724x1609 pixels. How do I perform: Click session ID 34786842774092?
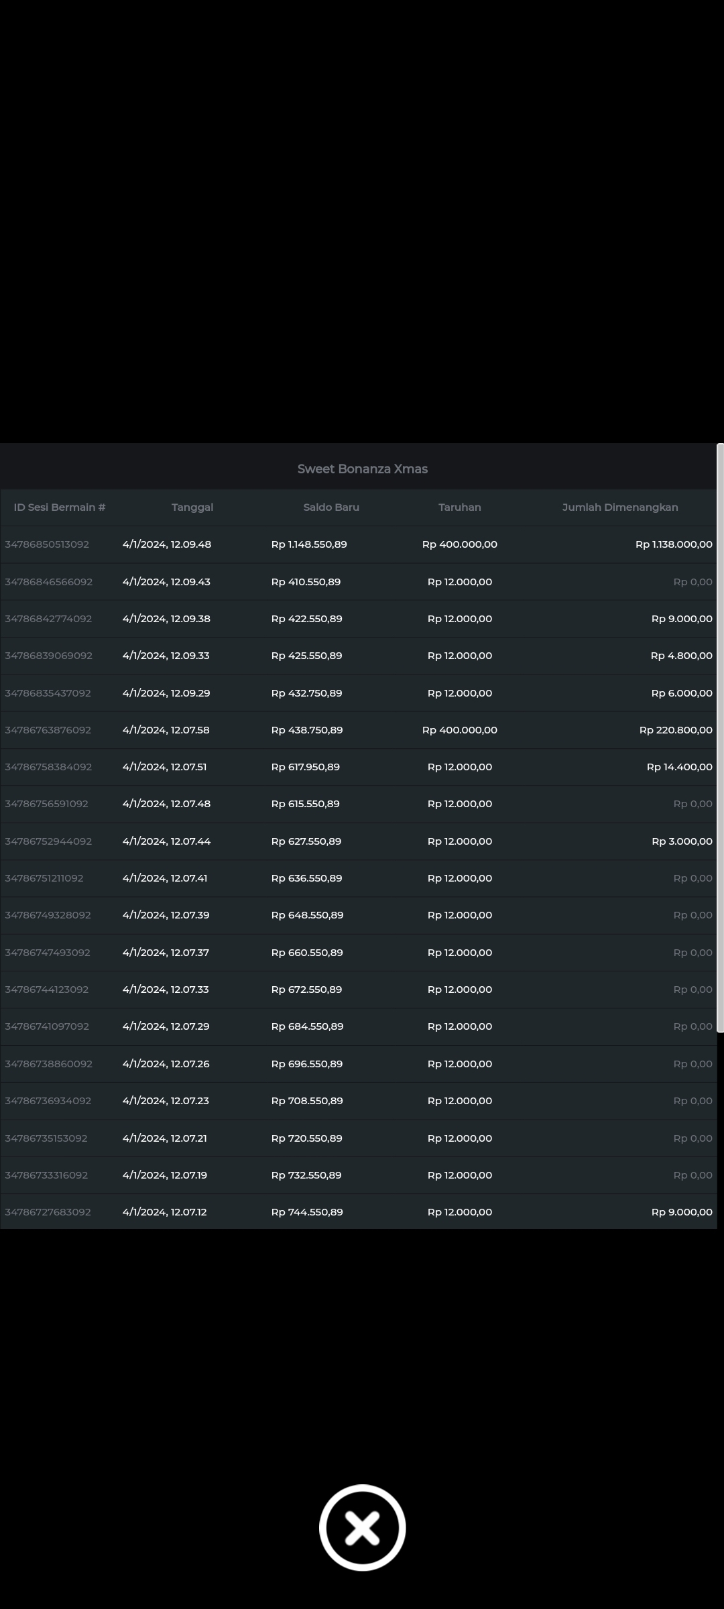(48, 619)
